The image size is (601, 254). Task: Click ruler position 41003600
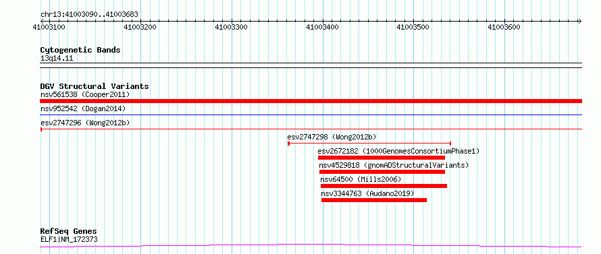[504, 28]
